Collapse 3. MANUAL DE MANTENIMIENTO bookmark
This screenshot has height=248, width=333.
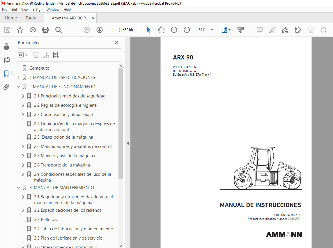18,188
